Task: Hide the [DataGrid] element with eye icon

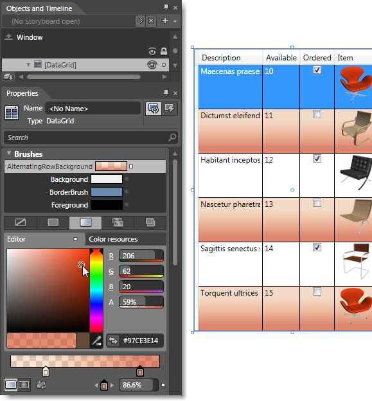Action: click(152, 65)
